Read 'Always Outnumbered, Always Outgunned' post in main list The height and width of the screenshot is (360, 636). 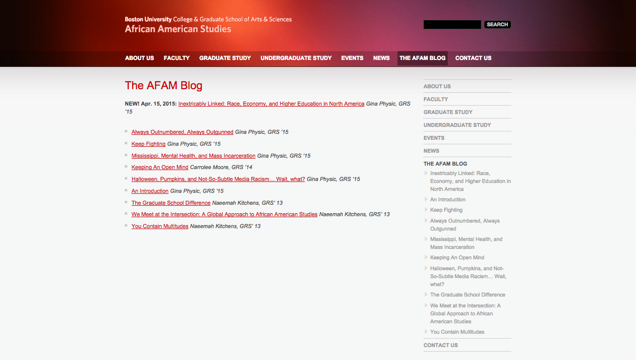[x=182, y=132]
